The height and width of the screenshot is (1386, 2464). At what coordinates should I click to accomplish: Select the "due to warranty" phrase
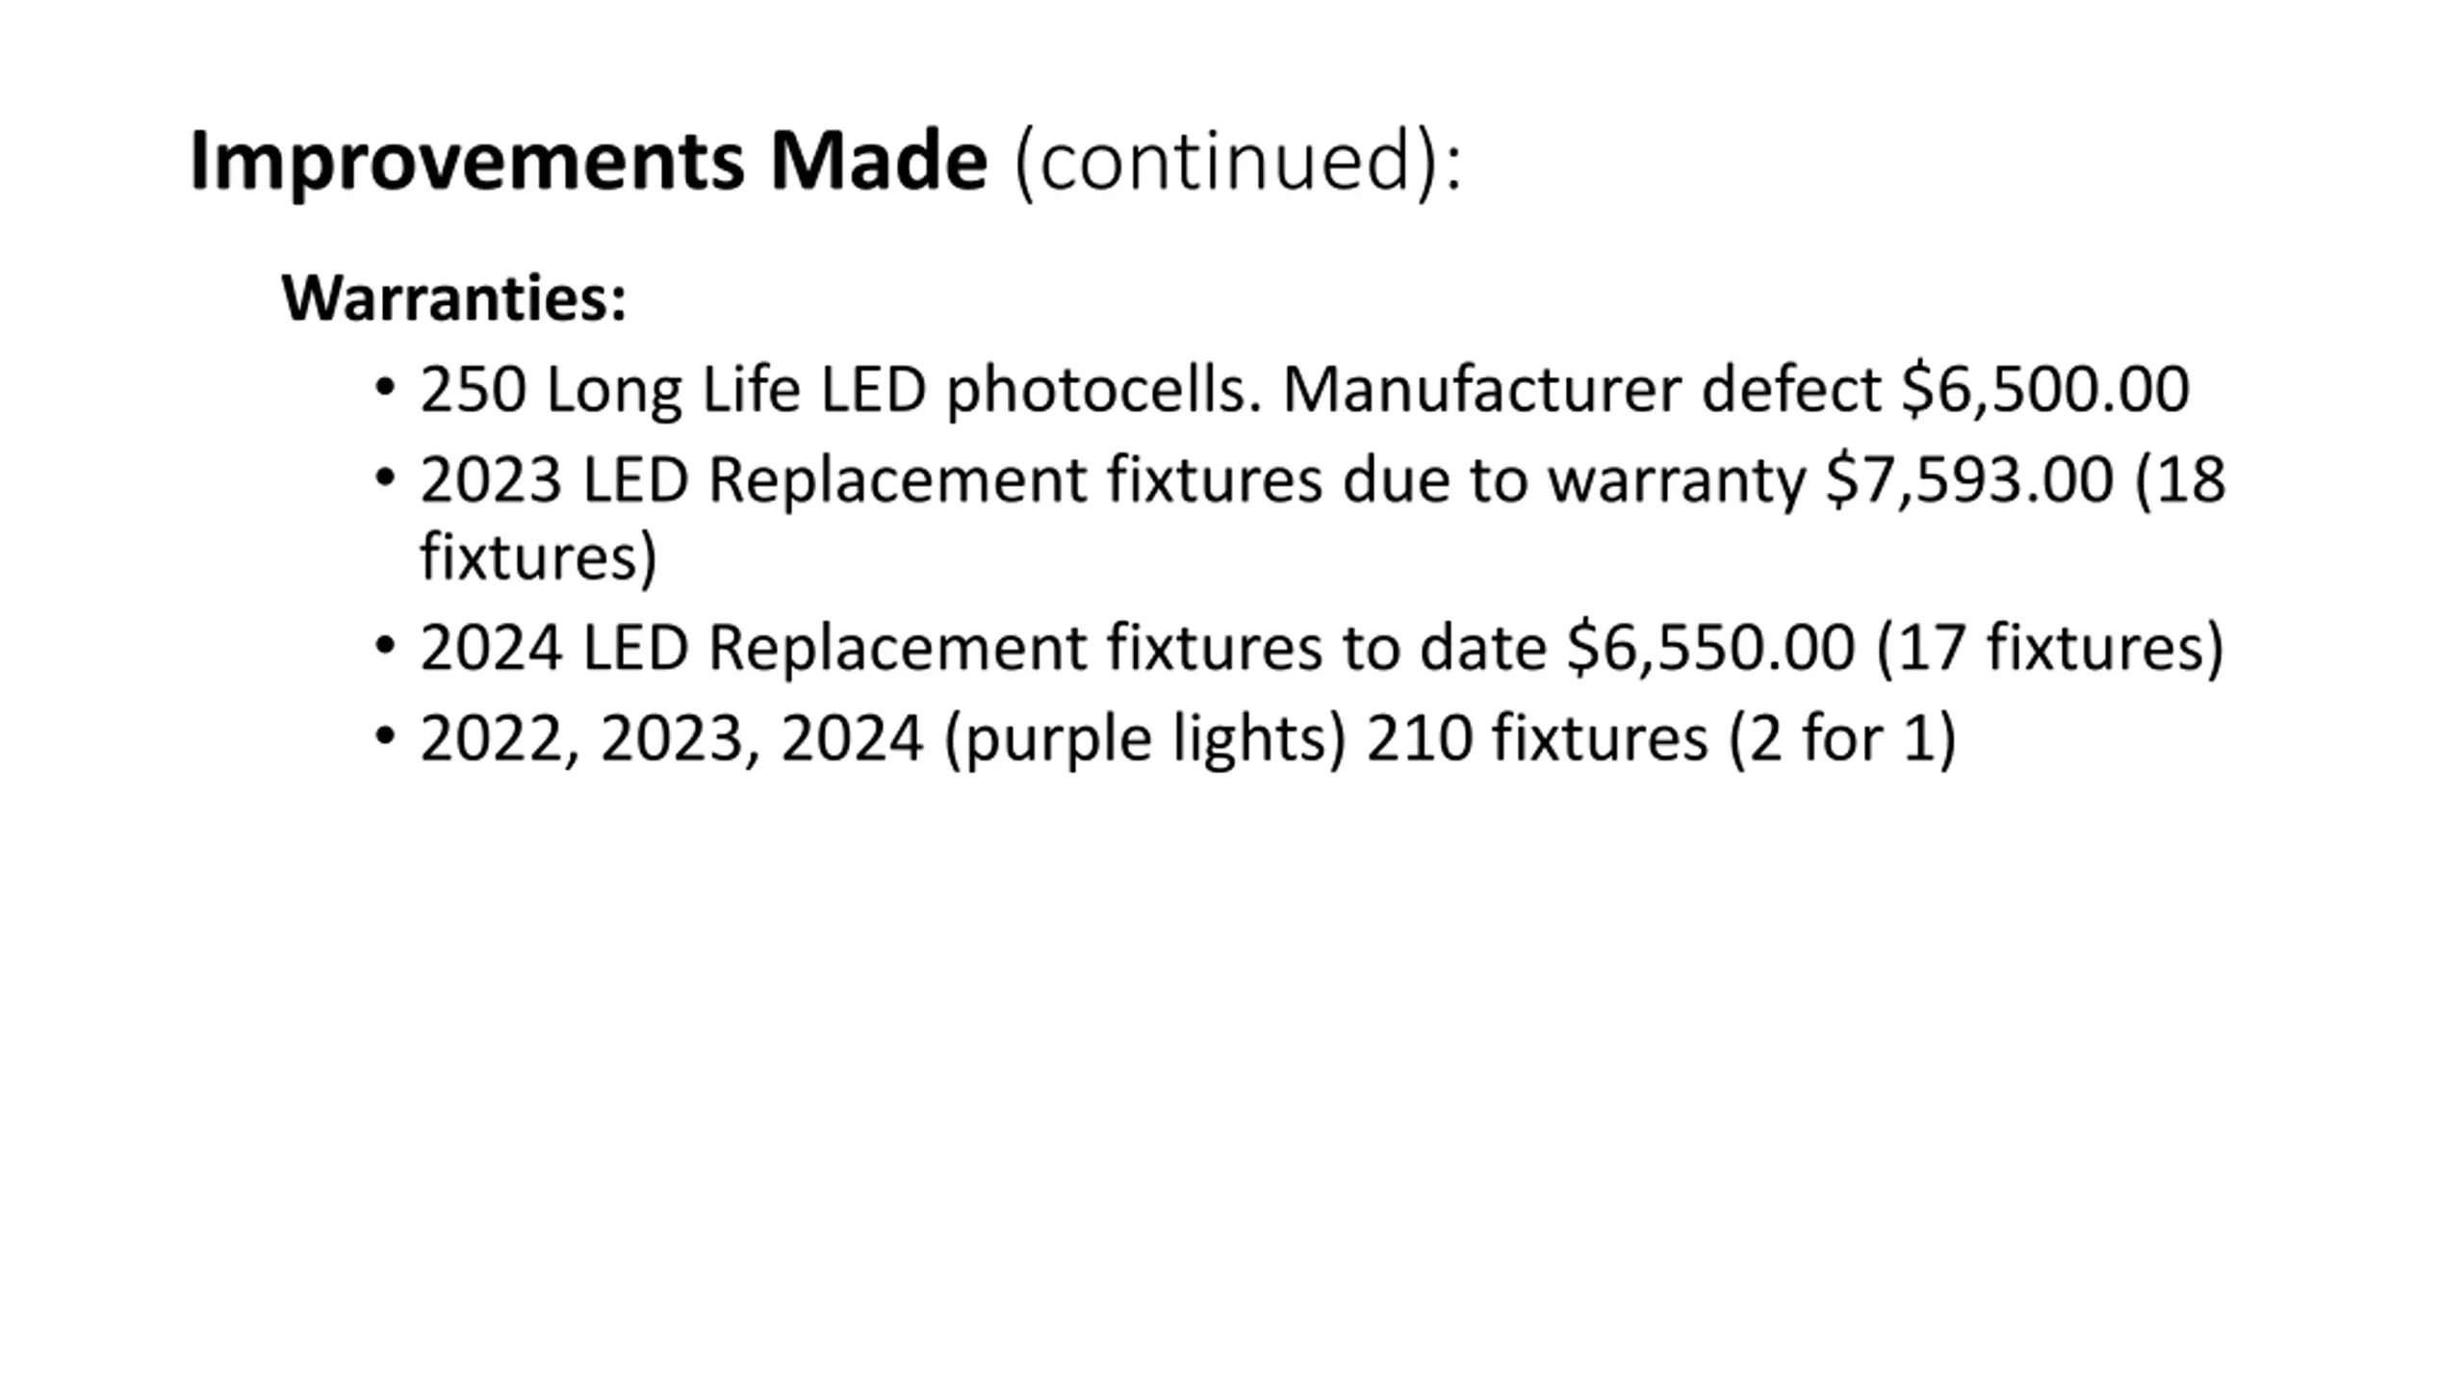pos(1574,481)
